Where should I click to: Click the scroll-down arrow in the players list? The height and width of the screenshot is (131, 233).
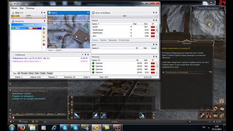coord(157,36)
